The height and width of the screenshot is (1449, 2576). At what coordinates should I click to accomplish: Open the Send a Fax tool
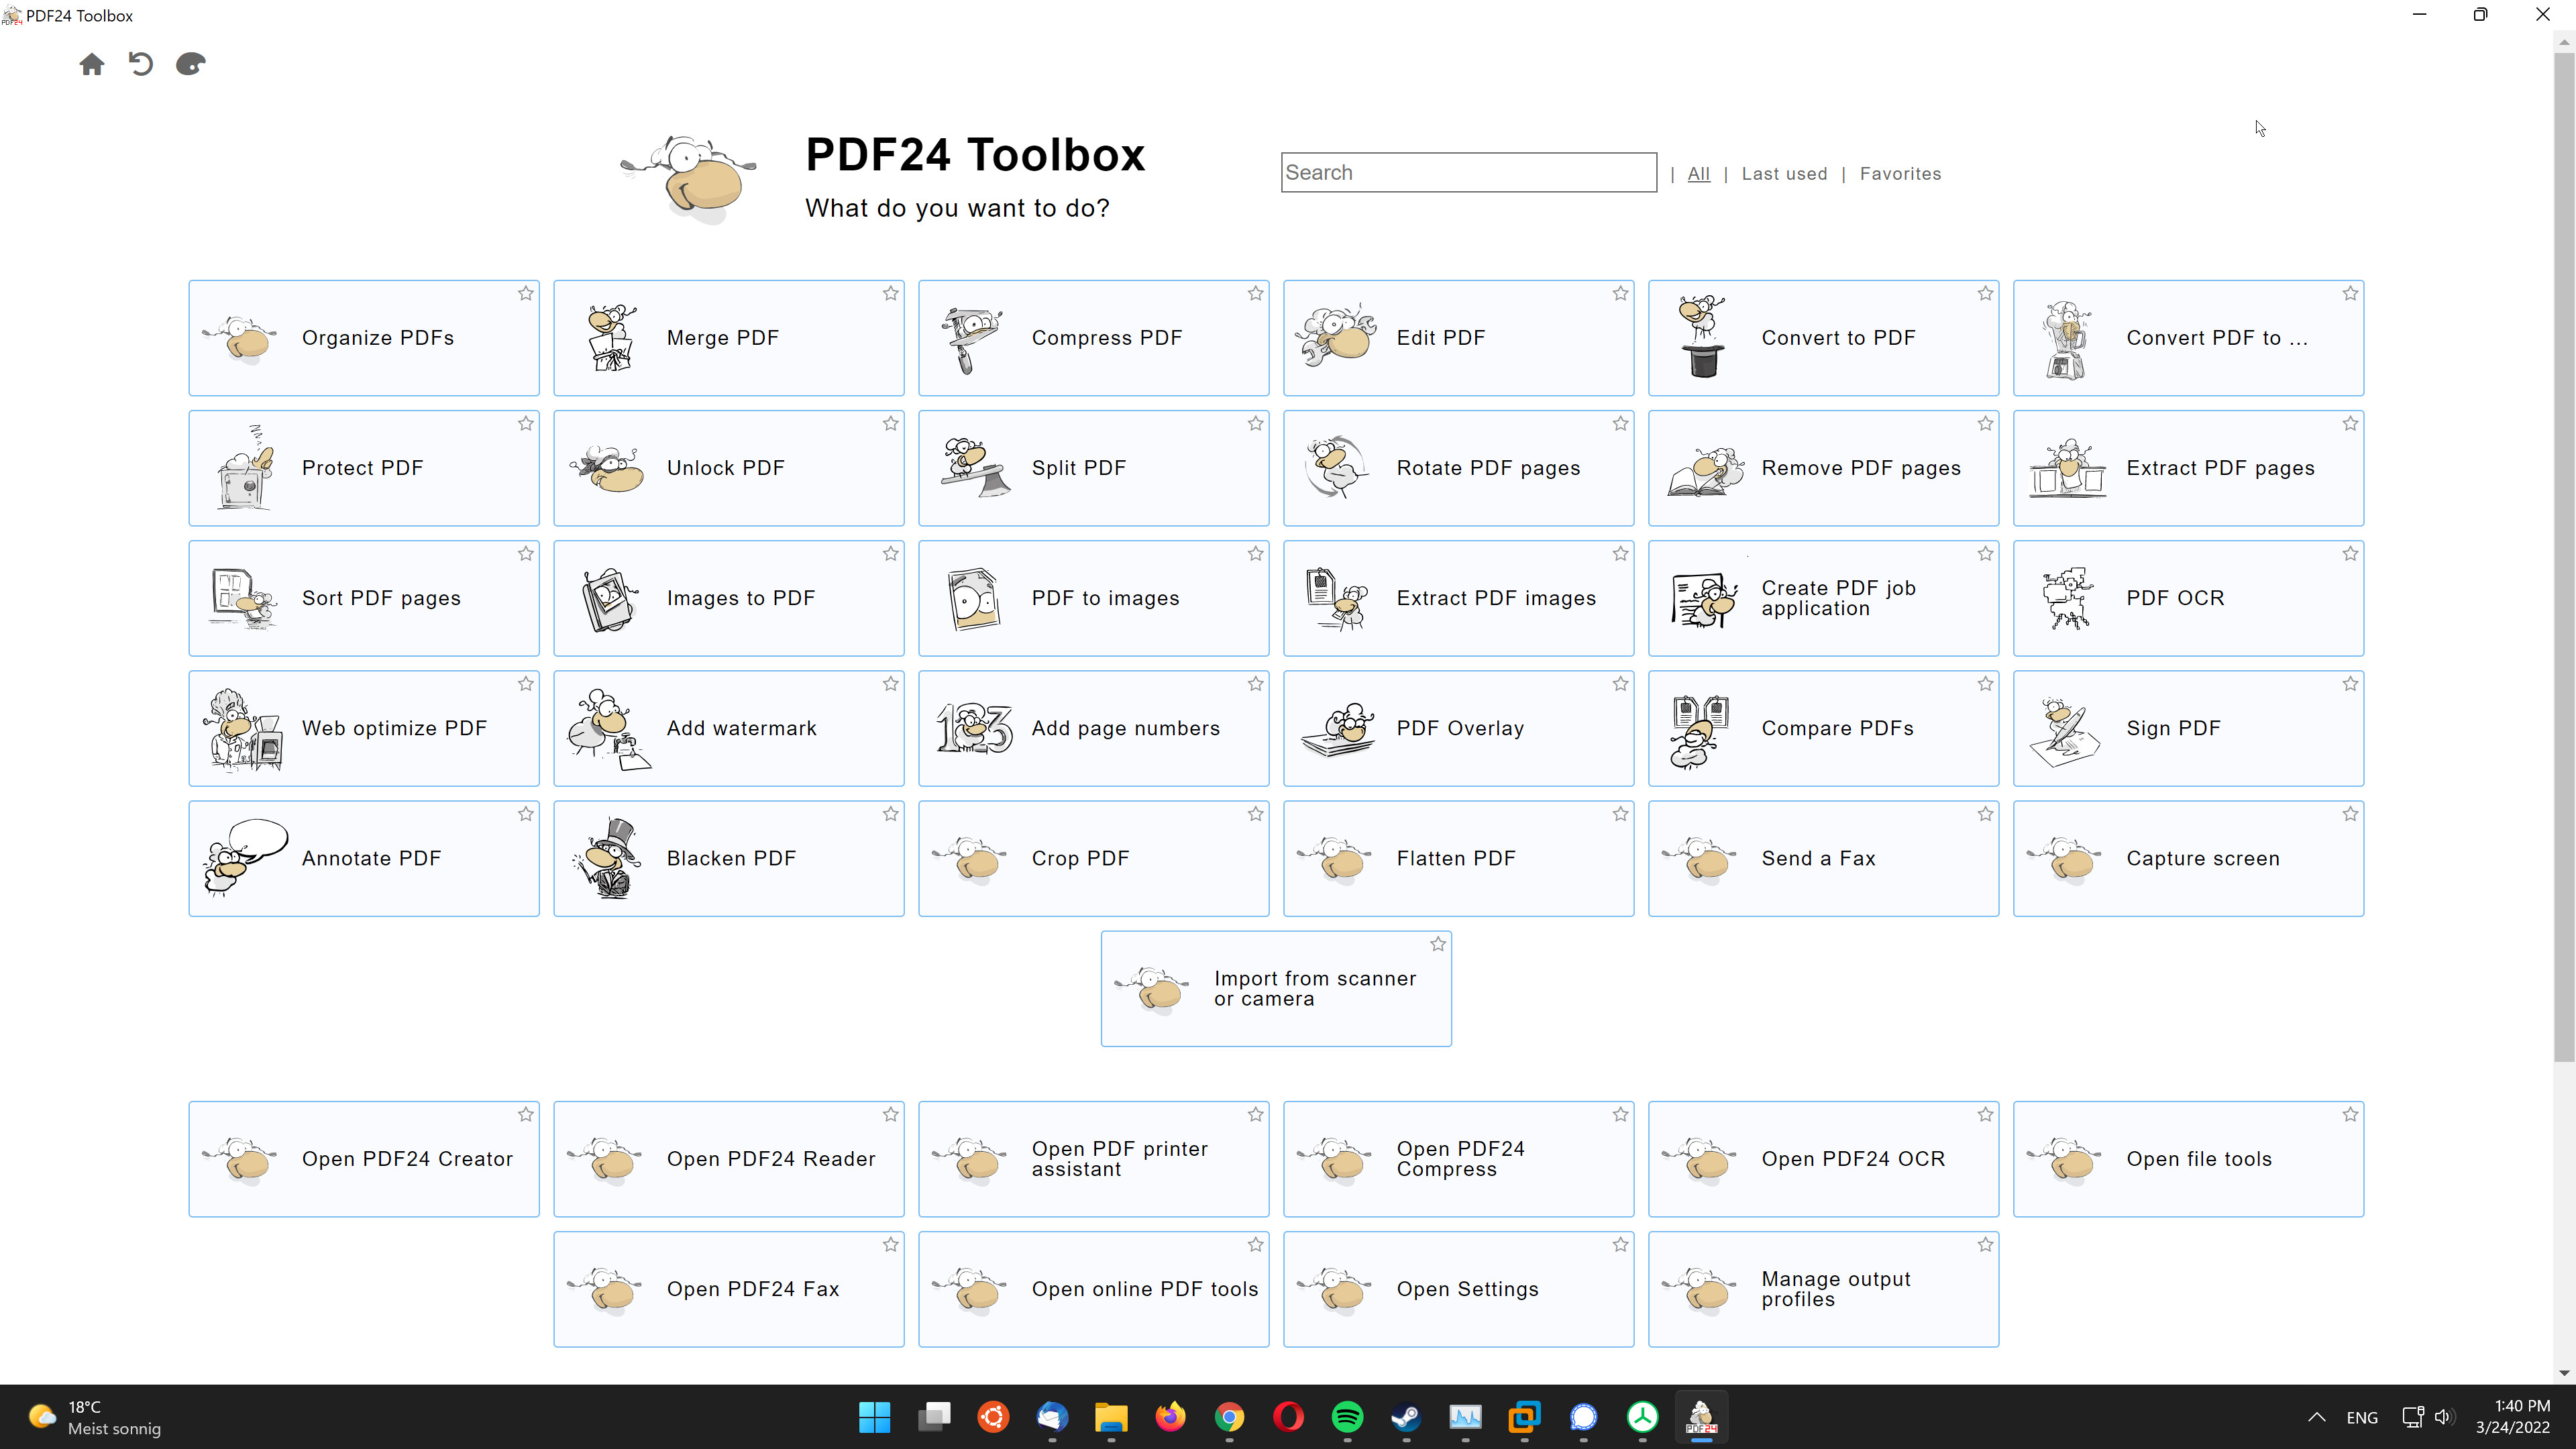click(x=1824, y=858)
